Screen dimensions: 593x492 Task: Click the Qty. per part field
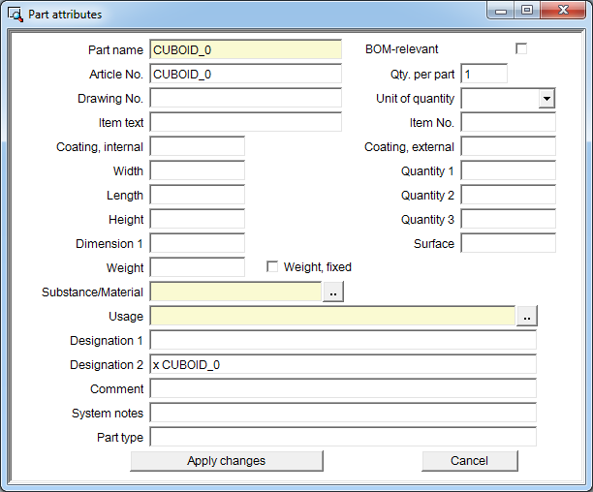click(484, 75)
